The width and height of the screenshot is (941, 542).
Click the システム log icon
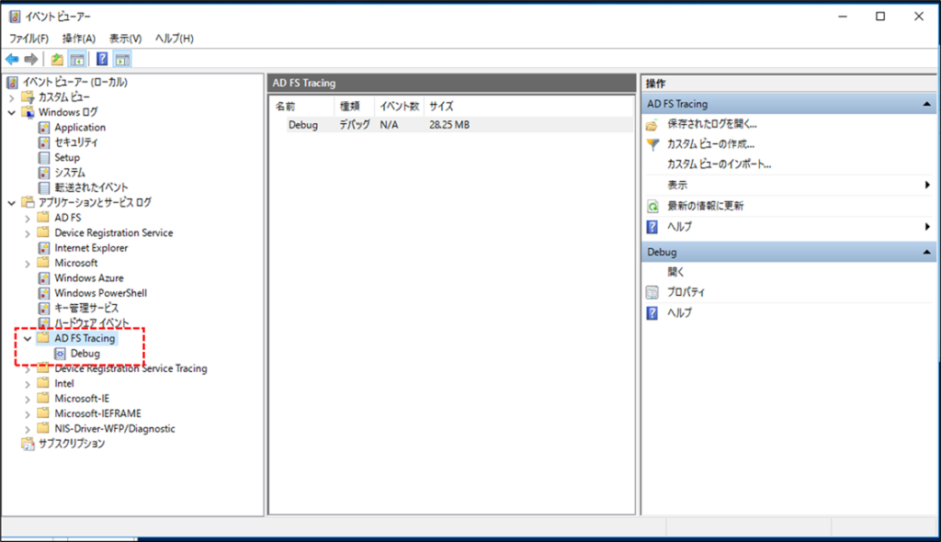[x=44, y=173]
